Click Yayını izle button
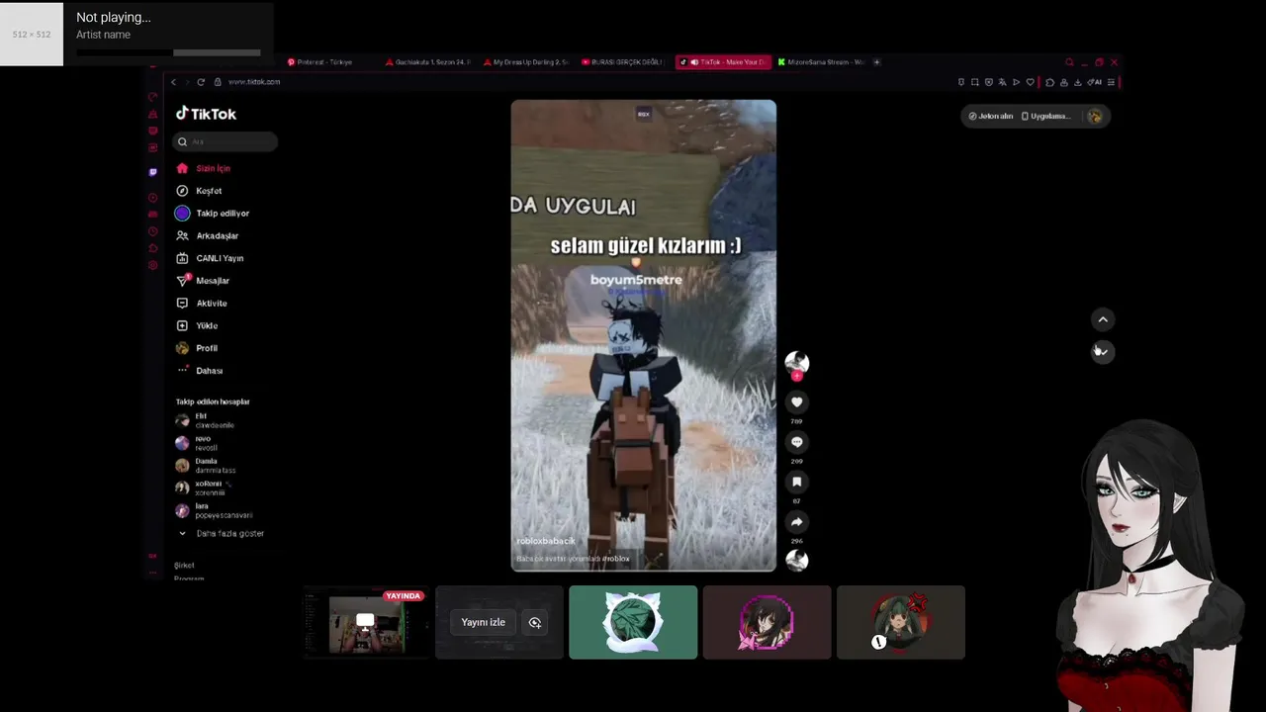This screenshot has width=1266, height=712. (483, 622)
